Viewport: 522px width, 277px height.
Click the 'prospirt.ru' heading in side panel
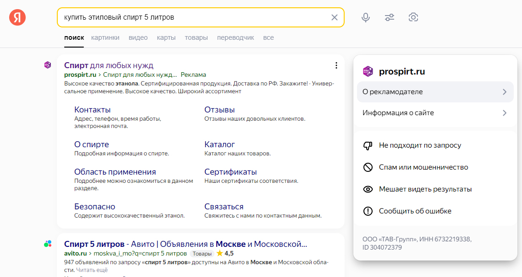[402, 71]
